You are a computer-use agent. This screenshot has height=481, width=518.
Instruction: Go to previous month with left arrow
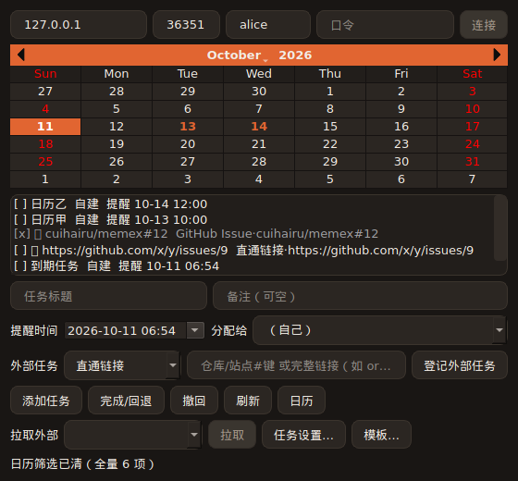click(21, 55)
